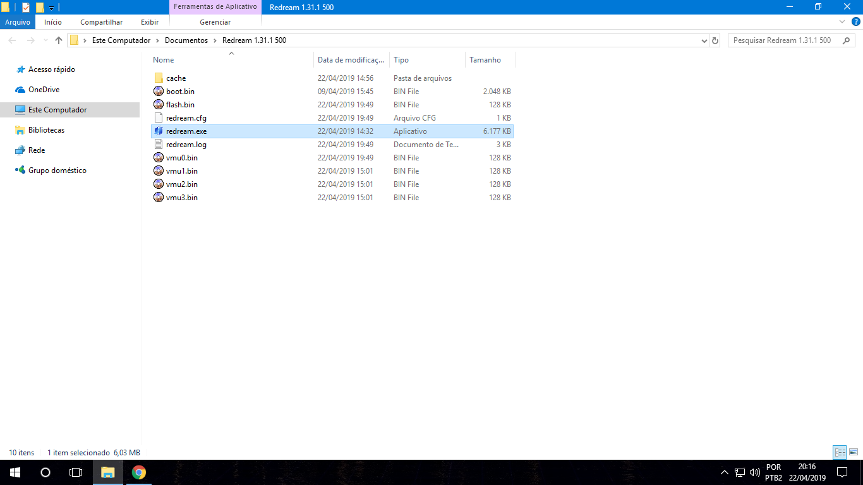Open the cache folder icon
Viewport: 863px width, 485px height.
[159, 78]
